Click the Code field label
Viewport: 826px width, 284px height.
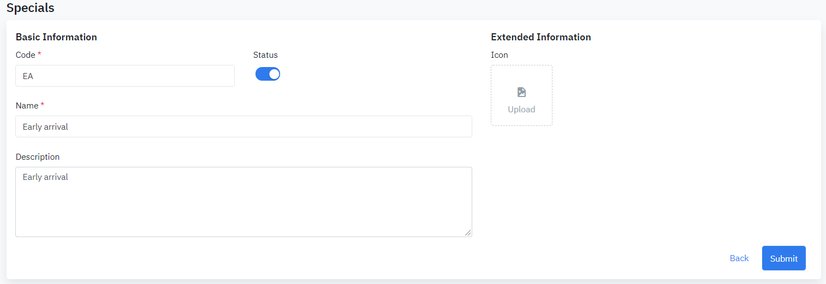click(25, 55)
